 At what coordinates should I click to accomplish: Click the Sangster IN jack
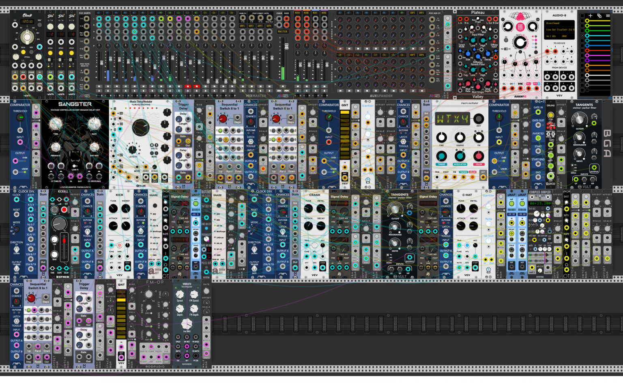pyautogui.click(x=71, y=176)
